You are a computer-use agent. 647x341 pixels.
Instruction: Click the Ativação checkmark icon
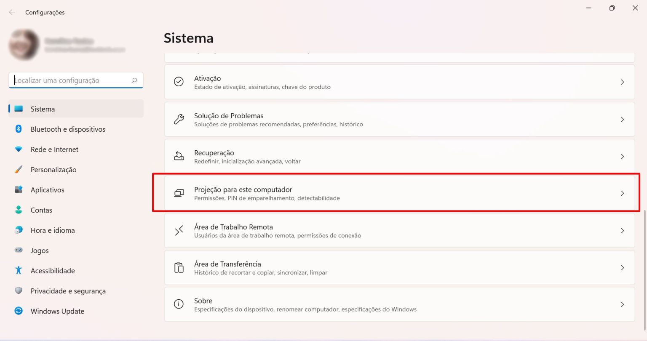click(179, 82)
